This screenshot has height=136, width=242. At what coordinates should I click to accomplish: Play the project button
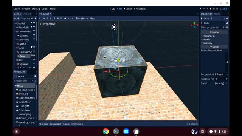click(201, 9)
